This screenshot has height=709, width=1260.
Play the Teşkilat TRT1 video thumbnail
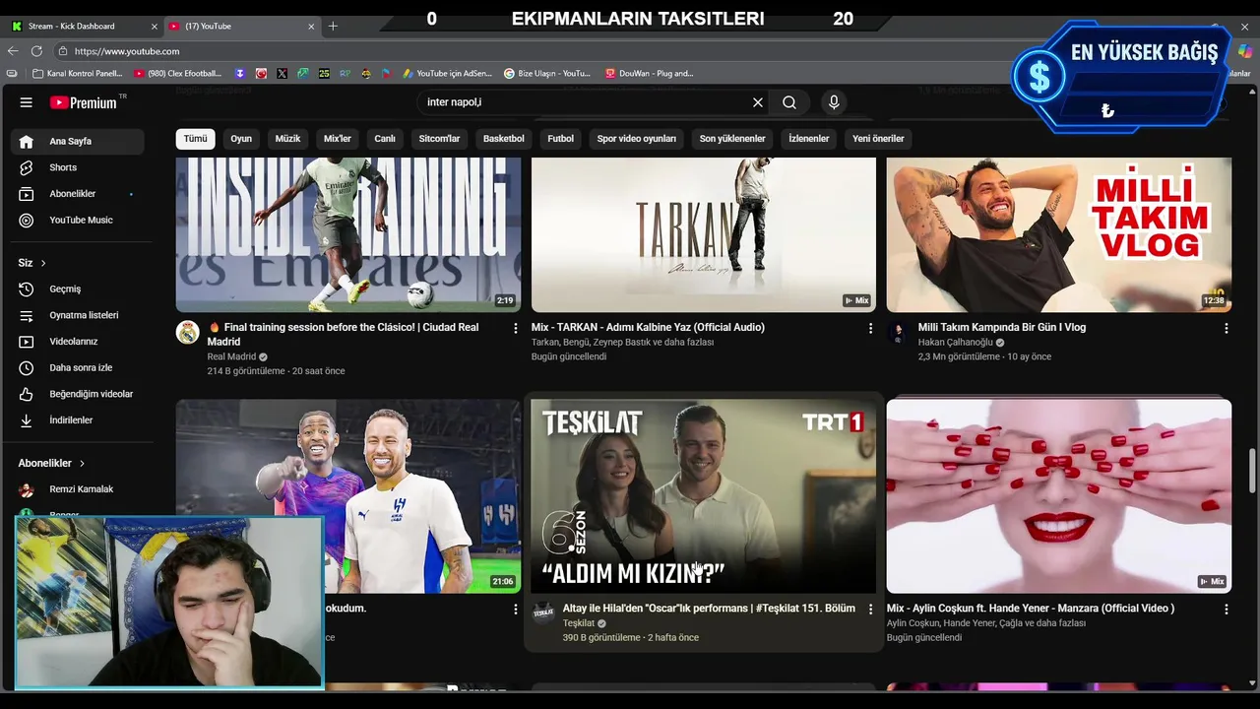click(703, 495)
